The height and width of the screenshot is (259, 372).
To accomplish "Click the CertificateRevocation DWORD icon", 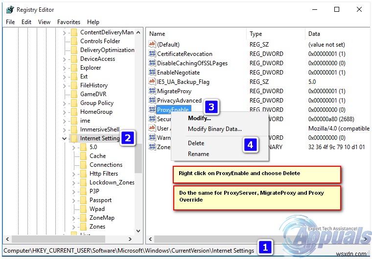I will [152, 53].
